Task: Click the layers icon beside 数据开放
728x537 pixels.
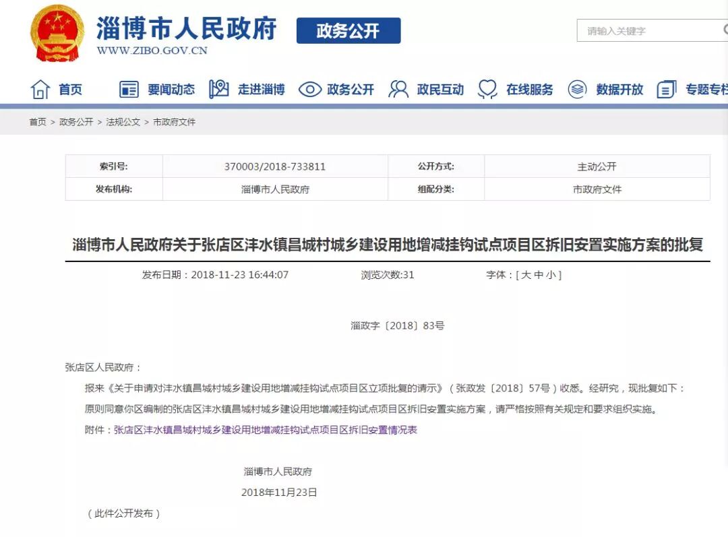Action: (577, 89)
